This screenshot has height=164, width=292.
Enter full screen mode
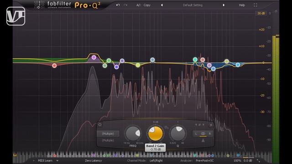pos(255,5)
